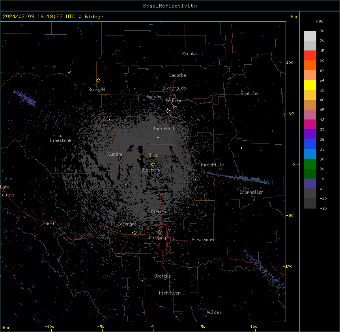Screen dimensions: 340x332
Task: Select the Banff town label
Action: [49, 224]
